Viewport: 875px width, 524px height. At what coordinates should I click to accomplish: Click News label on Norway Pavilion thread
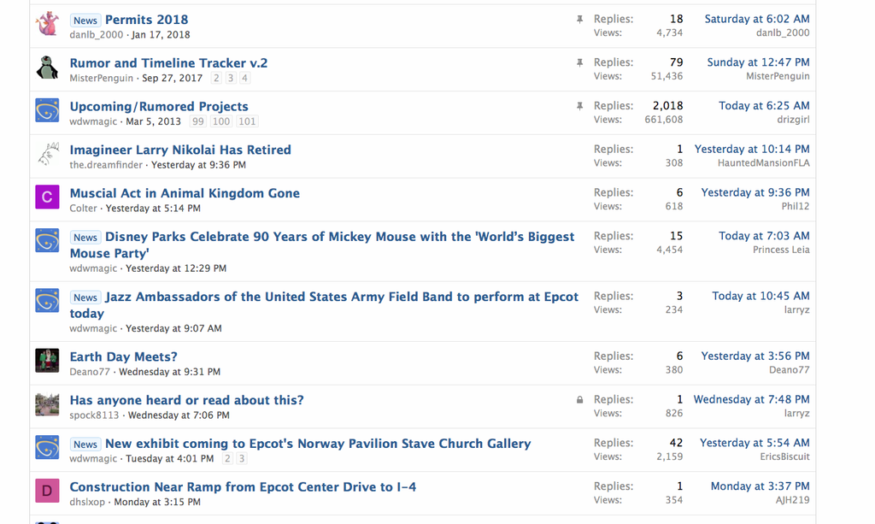pos(85,445)
